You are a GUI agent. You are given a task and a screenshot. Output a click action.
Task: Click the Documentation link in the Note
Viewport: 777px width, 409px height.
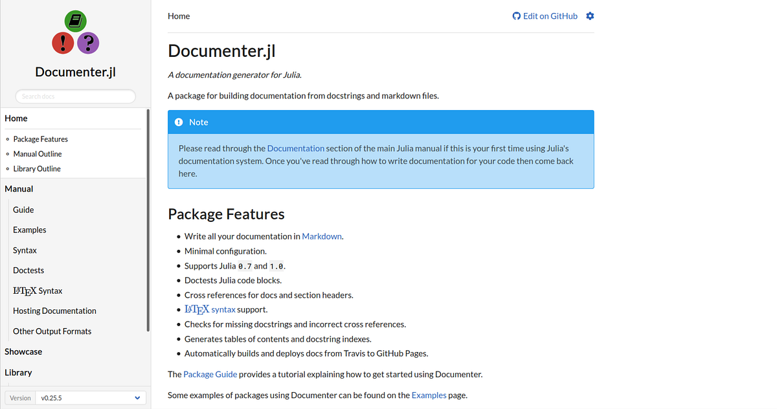click(x=295, y=148)
